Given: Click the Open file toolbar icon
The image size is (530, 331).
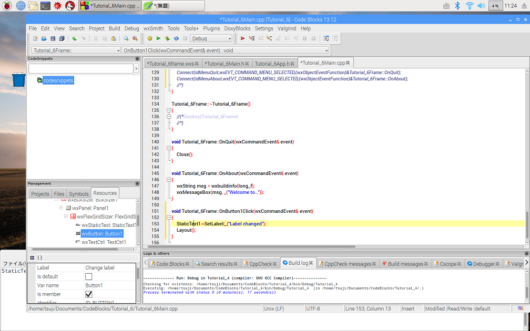Looking at the screenshot, I should point(44,38).
